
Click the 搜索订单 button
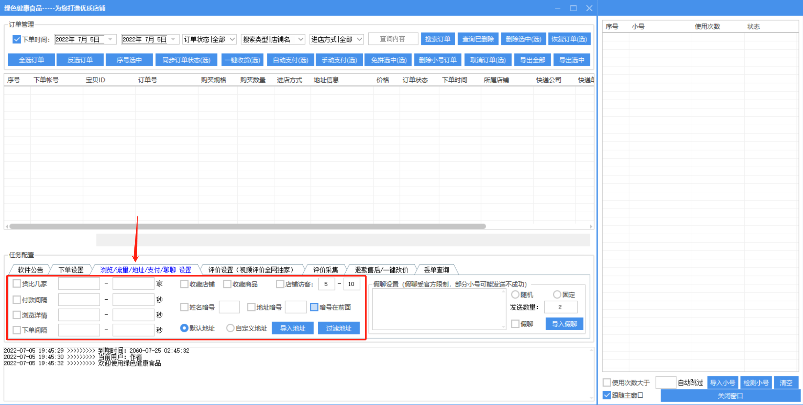coord(438,39)
